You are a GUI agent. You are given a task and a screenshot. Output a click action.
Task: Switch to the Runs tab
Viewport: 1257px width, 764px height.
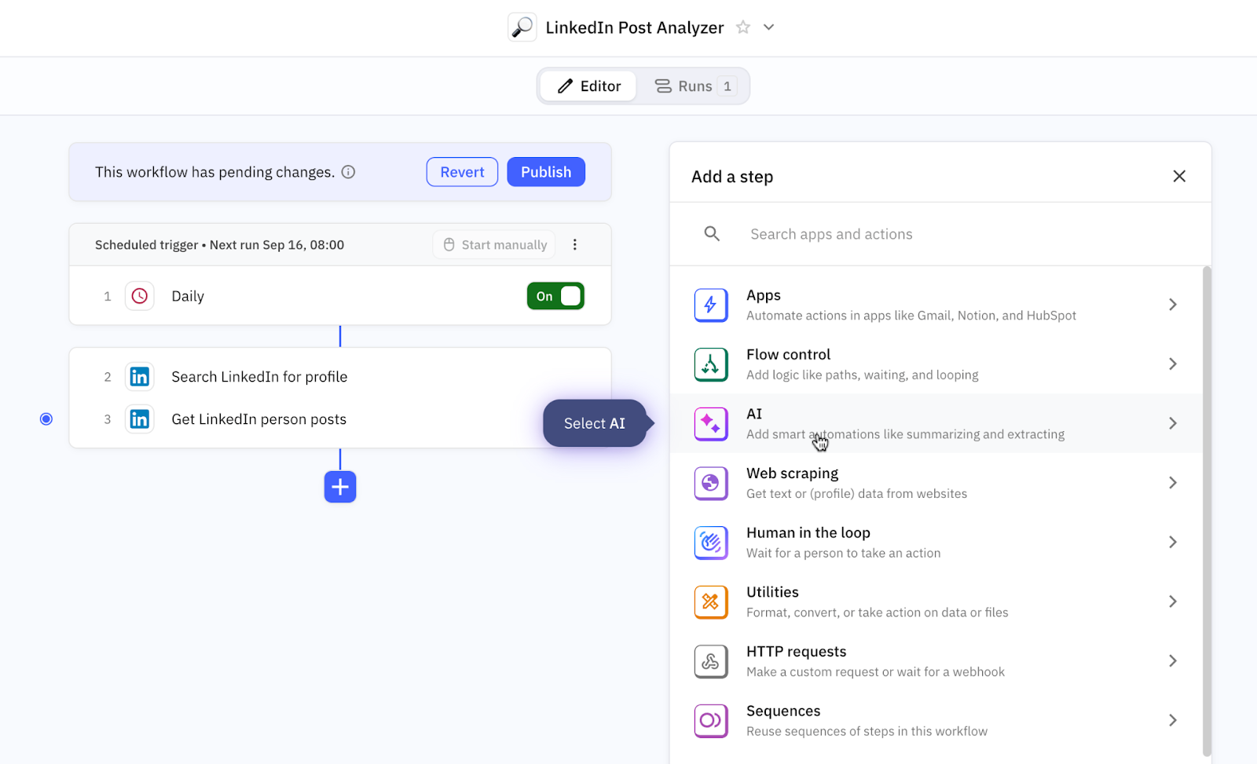point(694,86)
